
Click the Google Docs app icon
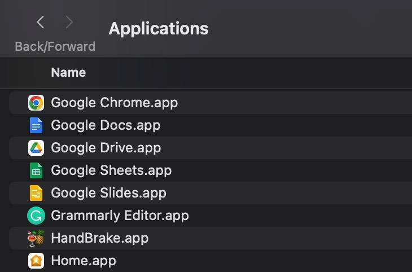(36, 125)
